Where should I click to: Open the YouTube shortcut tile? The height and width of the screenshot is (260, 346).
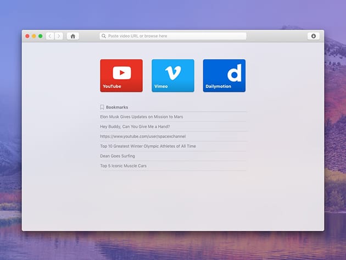(121, 75)
